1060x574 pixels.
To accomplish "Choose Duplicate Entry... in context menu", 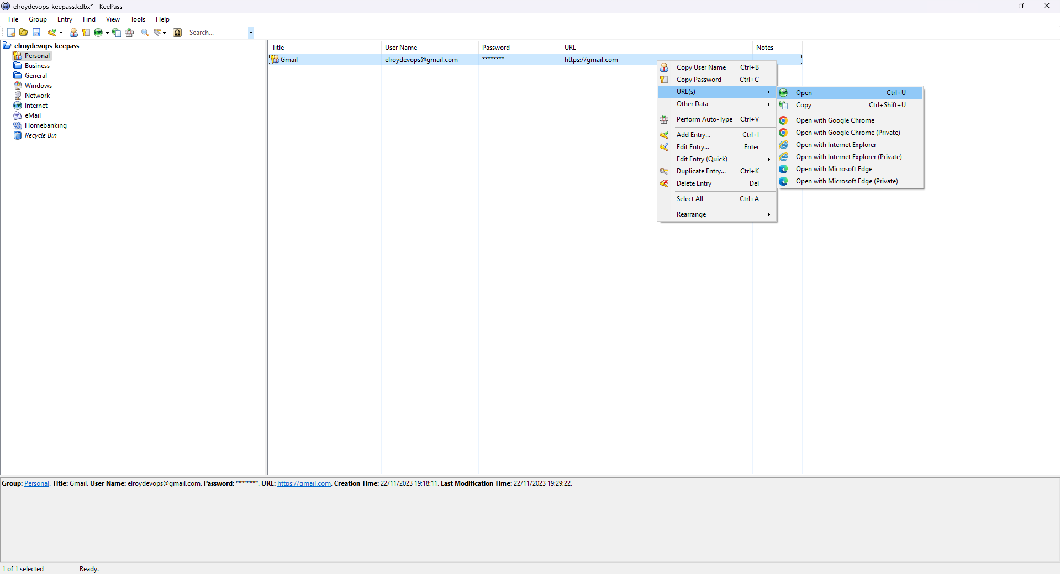I will click(717, 171).
